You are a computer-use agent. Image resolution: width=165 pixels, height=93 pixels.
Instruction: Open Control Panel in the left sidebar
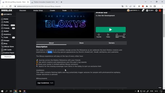(x=7, y=53)
